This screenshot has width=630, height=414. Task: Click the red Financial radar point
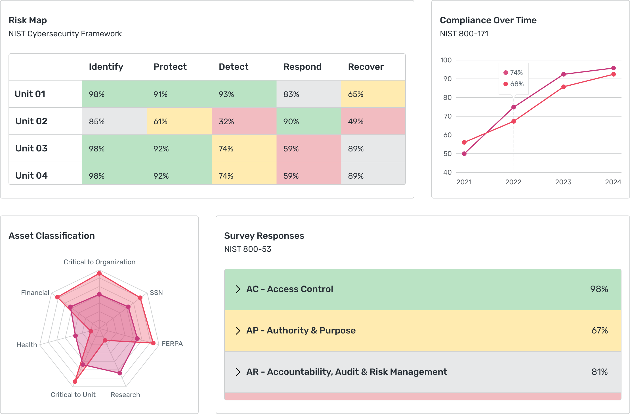[57, 297]
